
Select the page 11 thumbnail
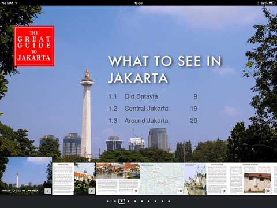point(206,179)
